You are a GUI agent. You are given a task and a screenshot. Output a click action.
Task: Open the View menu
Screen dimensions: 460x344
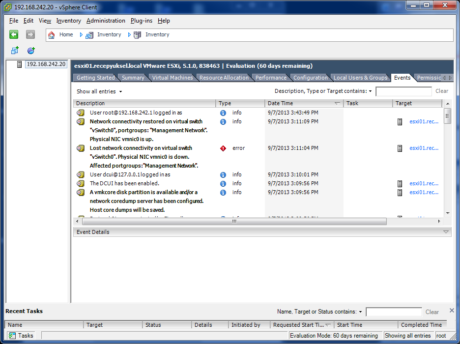45,21
